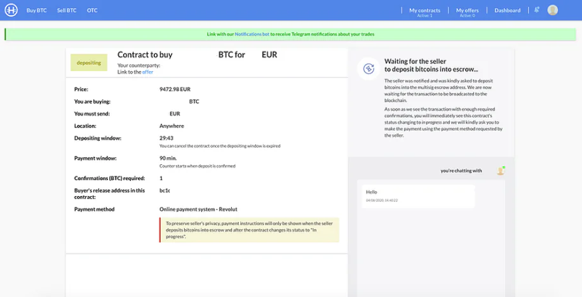Click the depositing status badge
Image resolution: width=582 pixels, height=297 pixels.
89,63
